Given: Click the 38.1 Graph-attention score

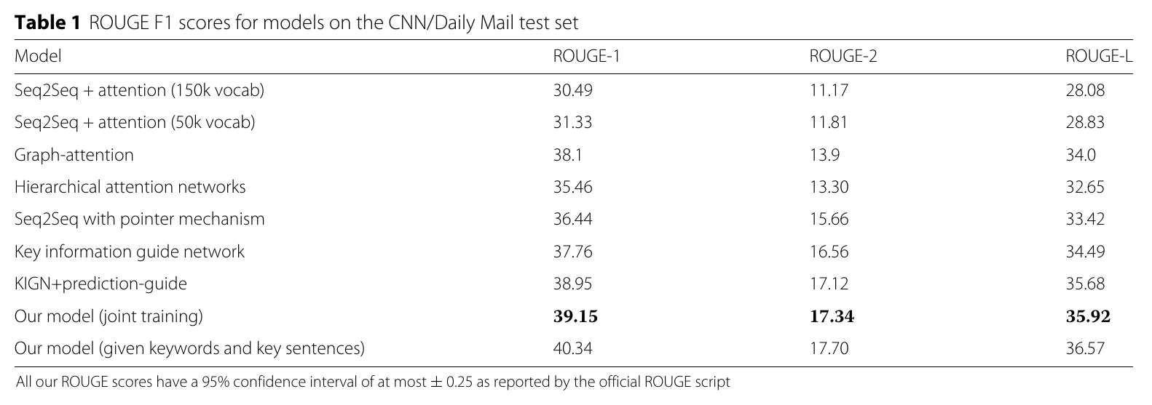Looking at the screenshot, I should pos(567,155).
